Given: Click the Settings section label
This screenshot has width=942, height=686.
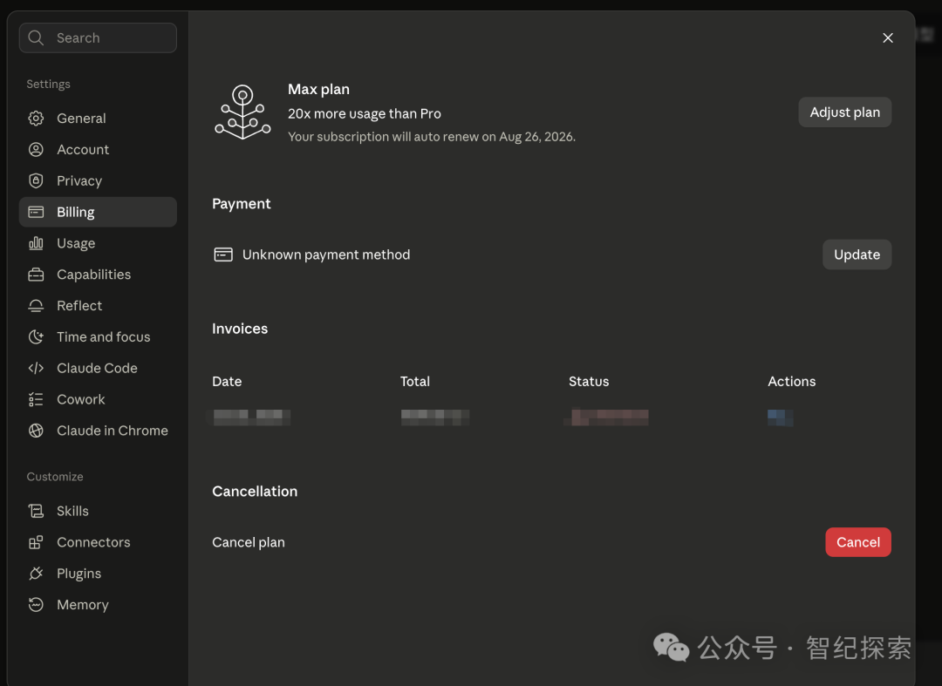Looking at the screenshot, I should [48, 84].
